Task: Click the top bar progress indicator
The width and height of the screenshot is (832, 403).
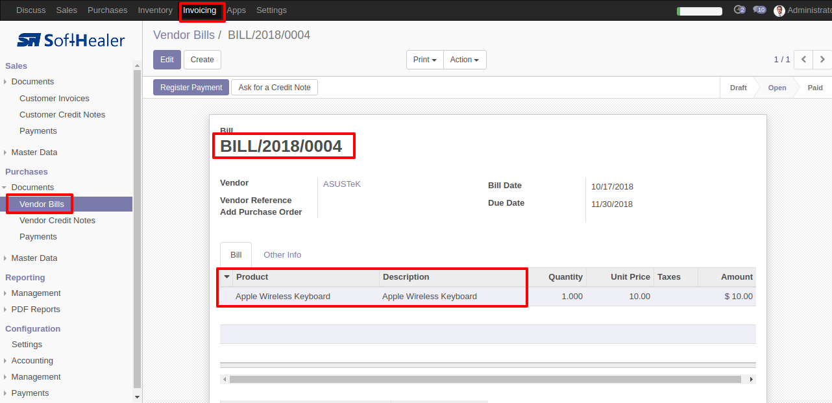Action: coord(700,11)
